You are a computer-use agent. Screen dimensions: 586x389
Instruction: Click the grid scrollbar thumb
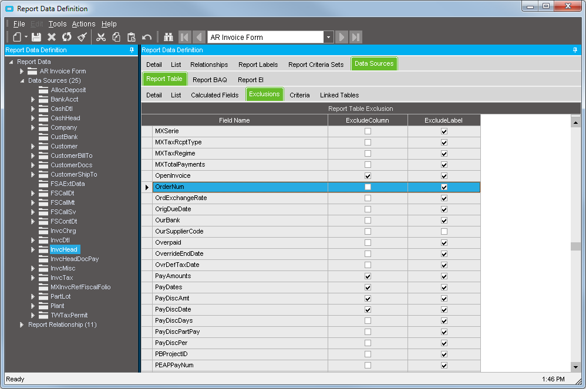point(575,246)
